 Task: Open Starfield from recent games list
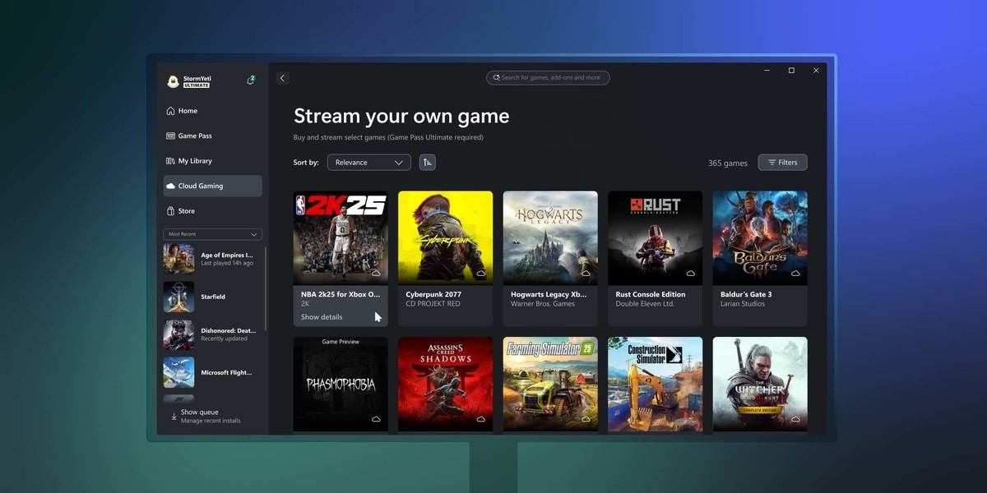pyautogui.click(x=213, y=297)
